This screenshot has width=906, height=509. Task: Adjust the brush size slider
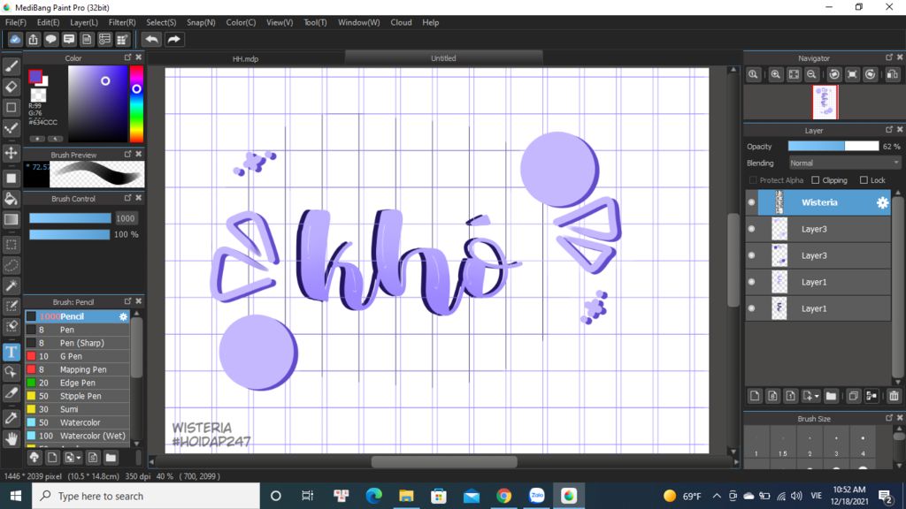[70, 218]
